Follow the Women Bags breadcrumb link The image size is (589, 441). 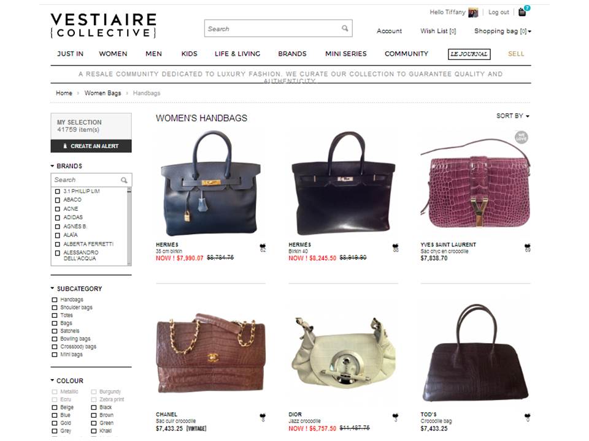click(x=102, y=93)
